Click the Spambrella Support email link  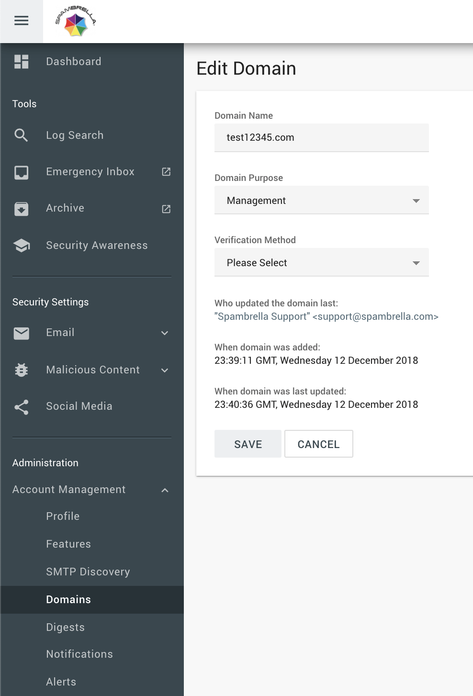(327, 316)
